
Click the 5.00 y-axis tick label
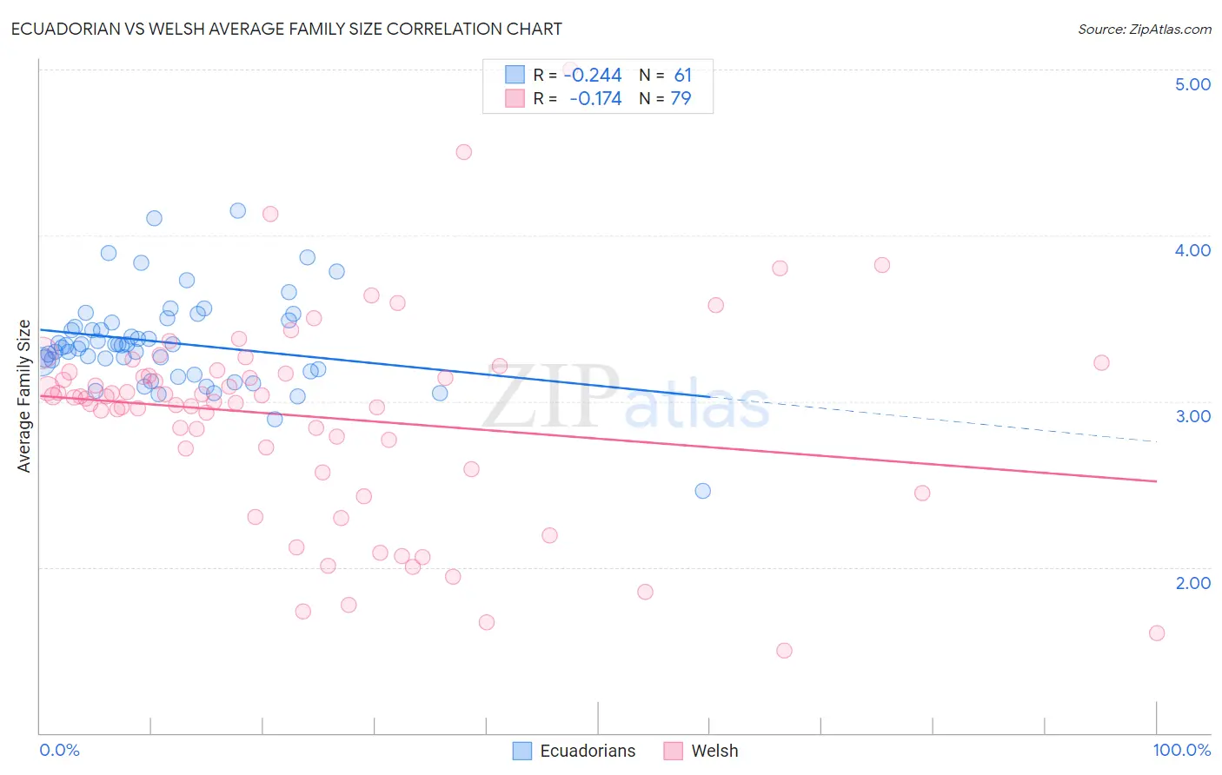pyautogui.click(x=1192, y=84)
